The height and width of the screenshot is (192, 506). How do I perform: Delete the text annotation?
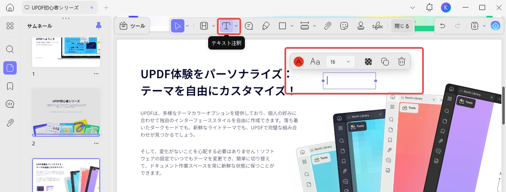(402, 62)
